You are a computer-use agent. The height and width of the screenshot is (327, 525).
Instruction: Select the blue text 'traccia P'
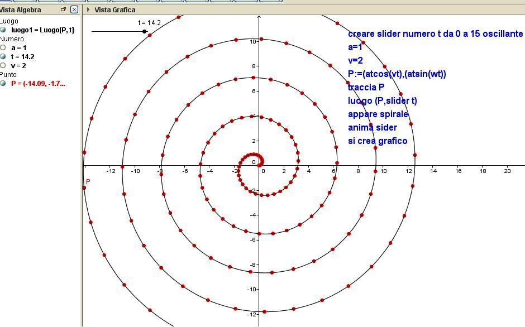click(x=366, y=88)
